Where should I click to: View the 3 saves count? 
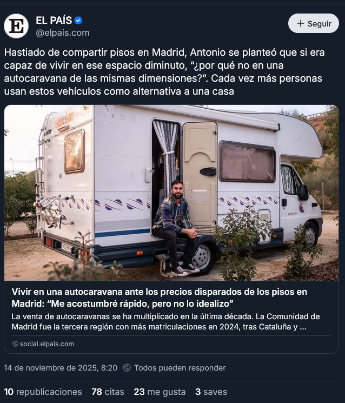211,392
